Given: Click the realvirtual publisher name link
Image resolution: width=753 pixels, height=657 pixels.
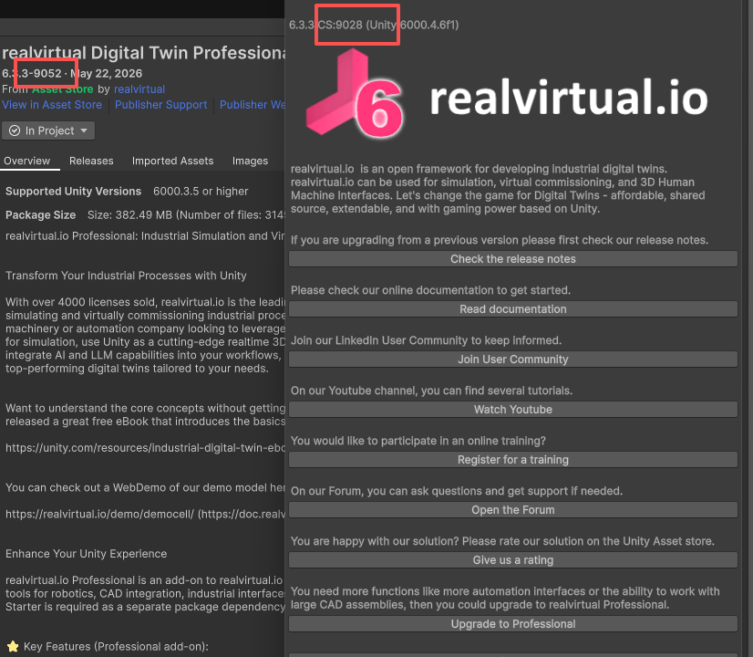Looking at the screenshot, I should coord(139,89).
